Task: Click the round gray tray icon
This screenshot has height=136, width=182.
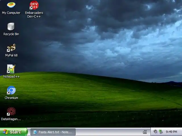Action: (155, 131)
